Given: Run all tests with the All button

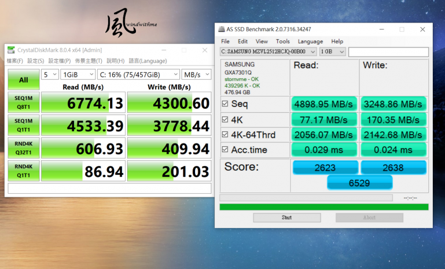Looking at the screenshot, I should (23, 80).
